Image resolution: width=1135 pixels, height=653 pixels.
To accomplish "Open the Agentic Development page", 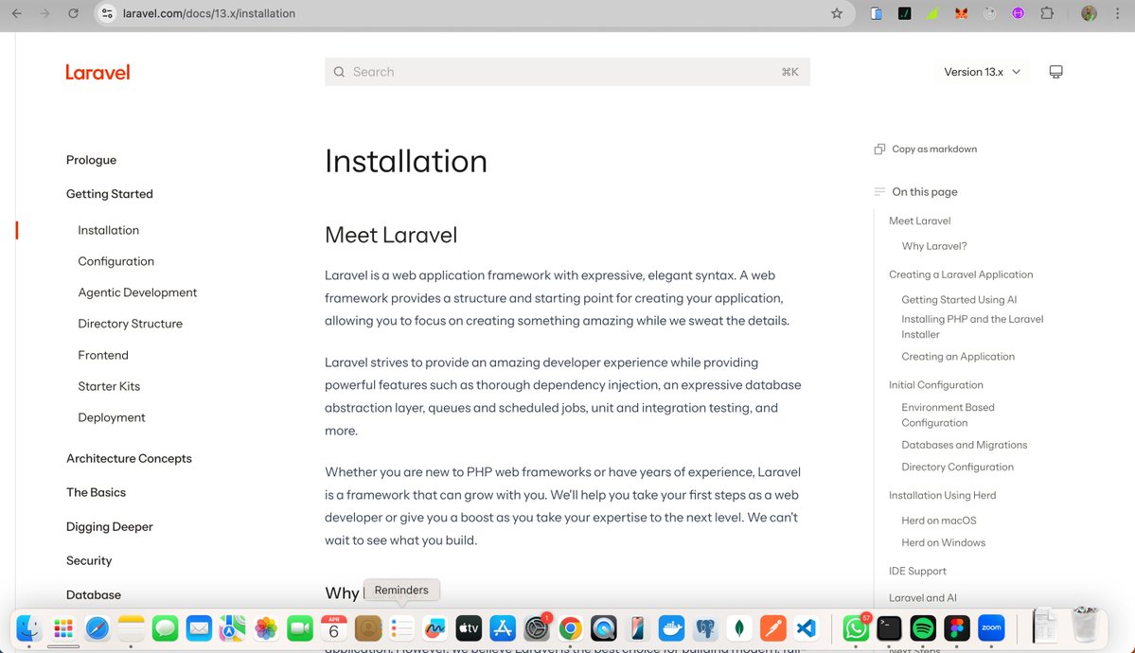I will click(x=137, y=292).
